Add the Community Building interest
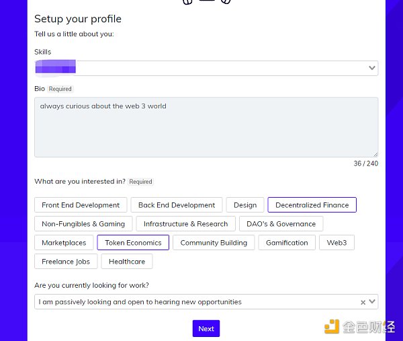This screenshot has width=403, height=341. [214, 243]
